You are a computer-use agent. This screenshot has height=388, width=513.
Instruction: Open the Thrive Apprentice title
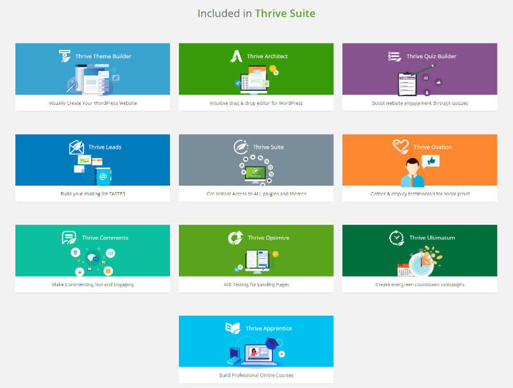pos(269,328)
